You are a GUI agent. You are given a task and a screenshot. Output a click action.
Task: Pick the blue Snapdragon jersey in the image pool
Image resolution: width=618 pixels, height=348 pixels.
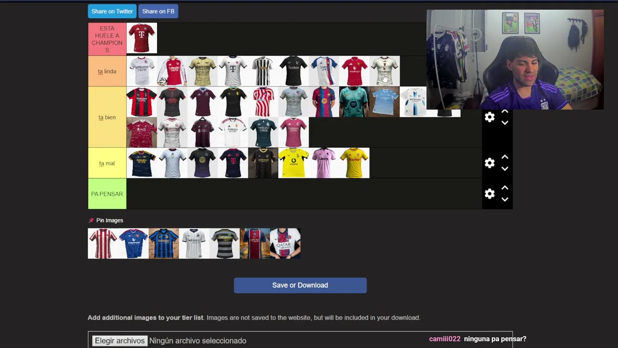click(x=133, y=244)
